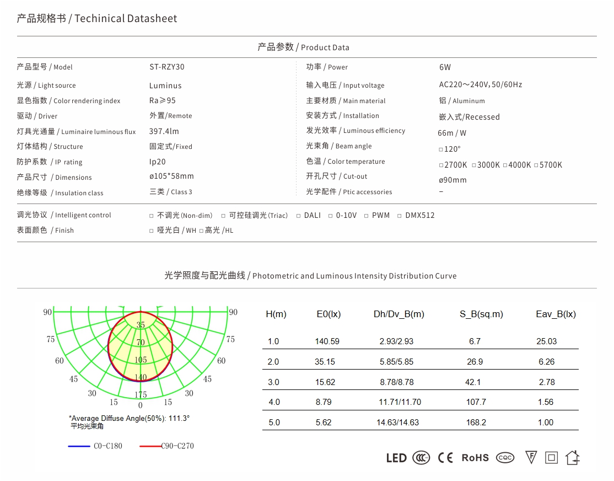Click the house indoor-use icon
This screenshot has width=614, height=481.
point(573,457)
